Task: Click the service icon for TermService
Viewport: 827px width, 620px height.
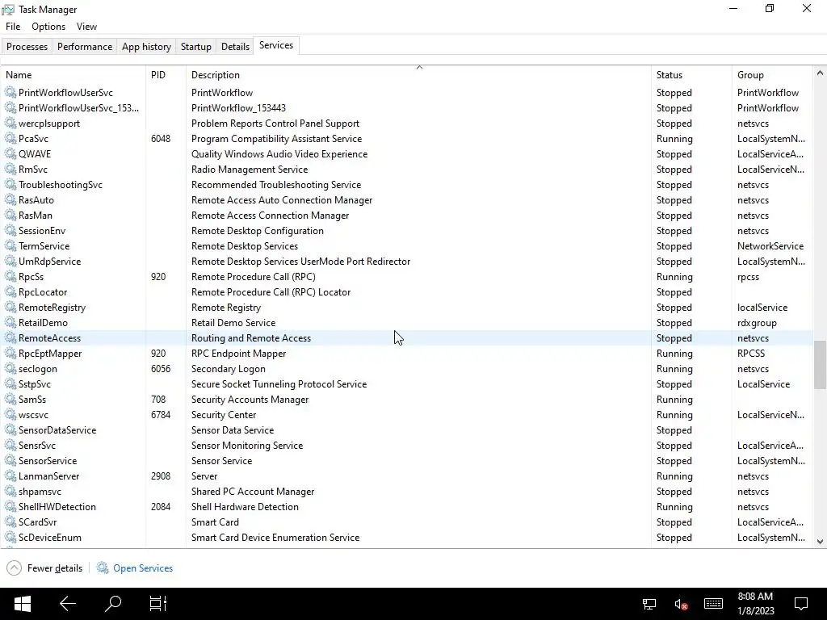Action: 10,246
